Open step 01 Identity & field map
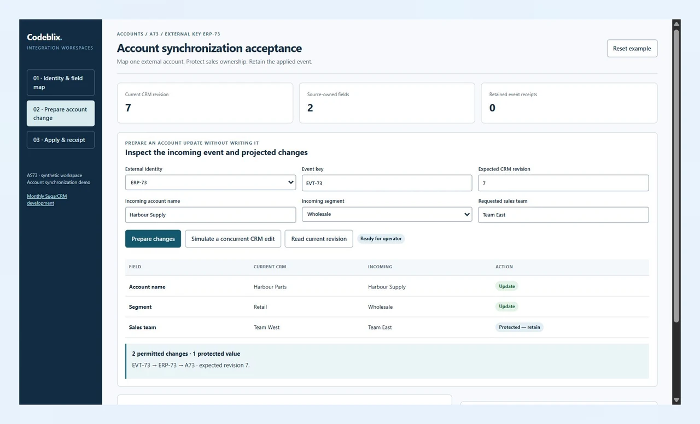Image resolution: width=700 pixels, height=424 pixels. click(x=61, y=83)
